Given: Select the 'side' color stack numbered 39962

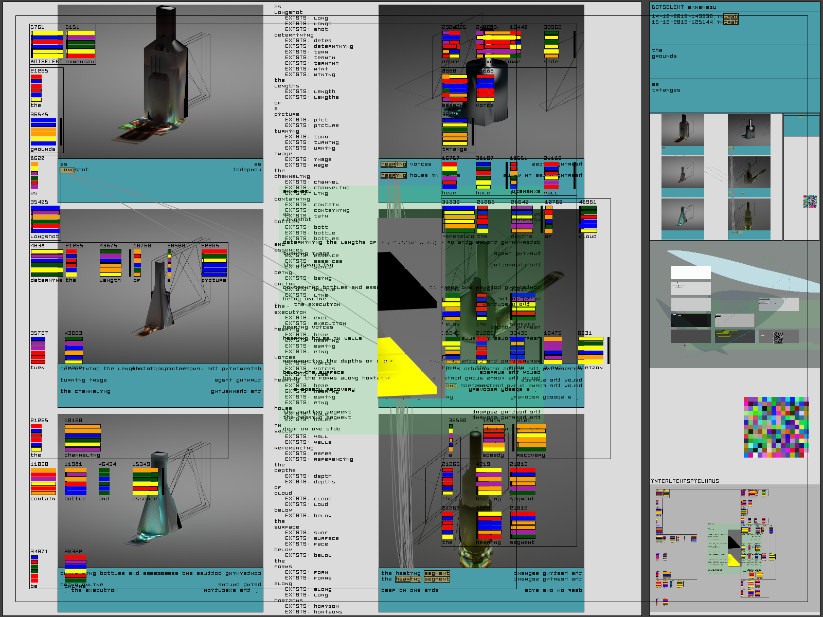Looking at the screenshot, I should [551, 44].
